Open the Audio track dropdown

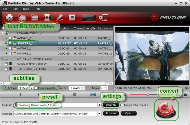pos(83,88)
